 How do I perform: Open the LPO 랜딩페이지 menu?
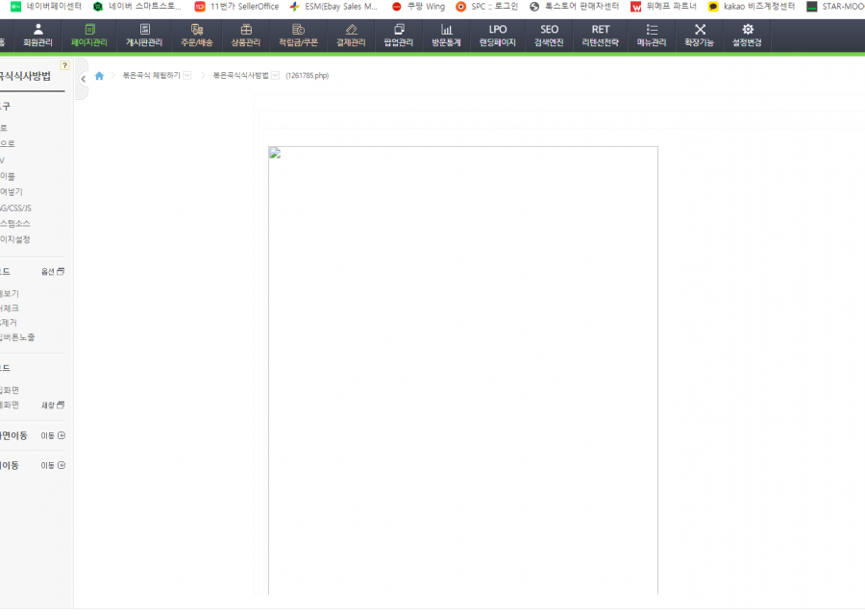click(x=498, y=36)
